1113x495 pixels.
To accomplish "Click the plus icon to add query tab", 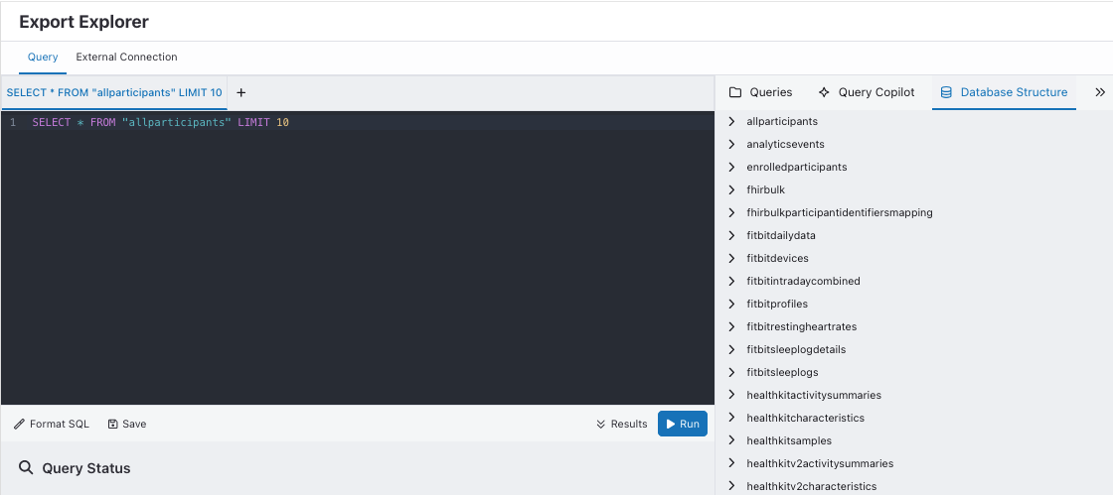I will click(240, 92).
